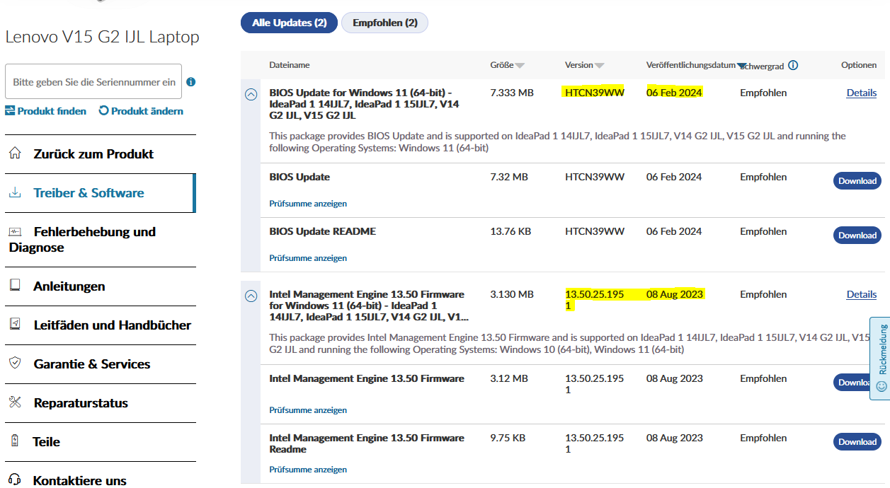Screen dimensions: 890x488
Task: Click the size value 9.75 KB
Action: 508,438
